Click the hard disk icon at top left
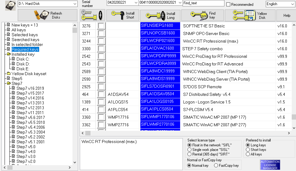This screenshot has height=171, width=296. coord(10,6)
